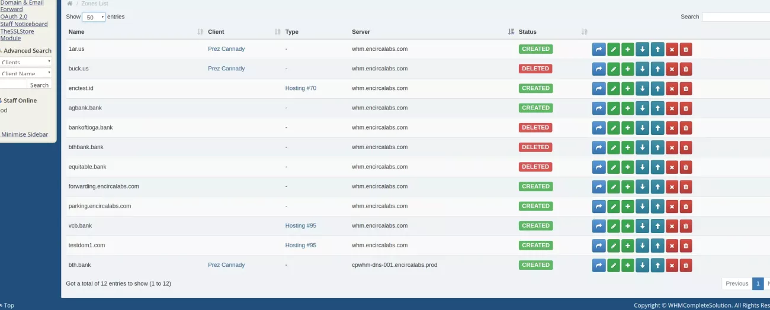Image resolution: width=770 pixels, height=310 pixels.
Task: Open the OAuth 2.0 sidebar link
Action: [x=14, y=17]
